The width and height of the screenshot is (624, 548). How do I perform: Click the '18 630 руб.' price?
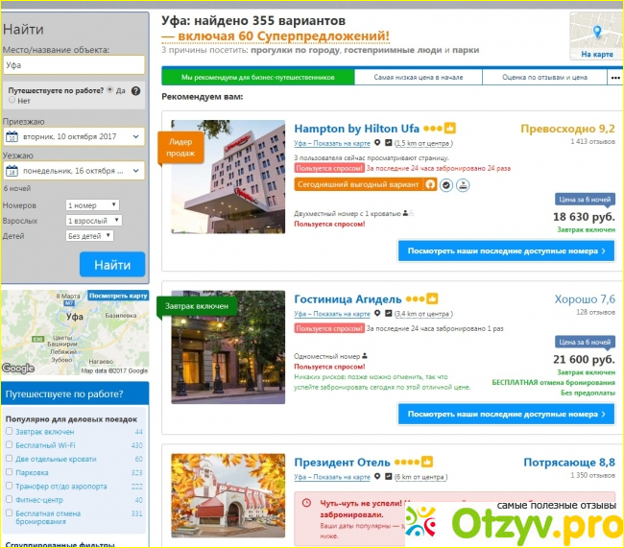coord(584,217)
